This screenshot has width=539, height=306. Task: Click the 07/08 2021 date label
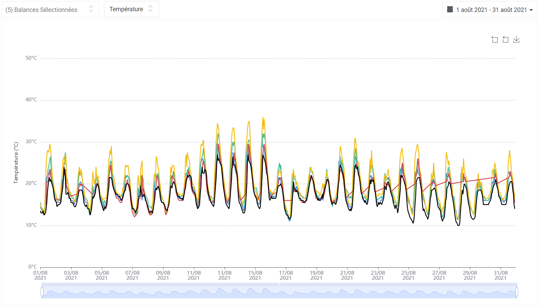pyautogui.click(x=132, y=275)
